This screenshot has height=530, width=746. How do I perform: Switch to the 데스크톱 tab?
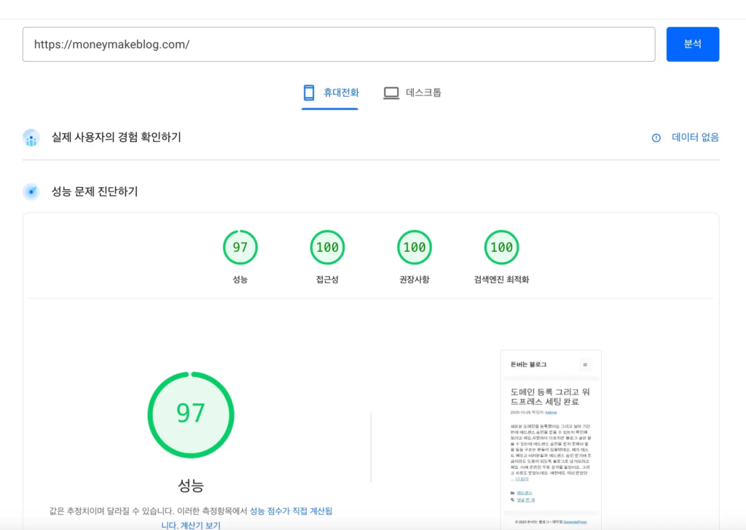[x=412, y=92]
